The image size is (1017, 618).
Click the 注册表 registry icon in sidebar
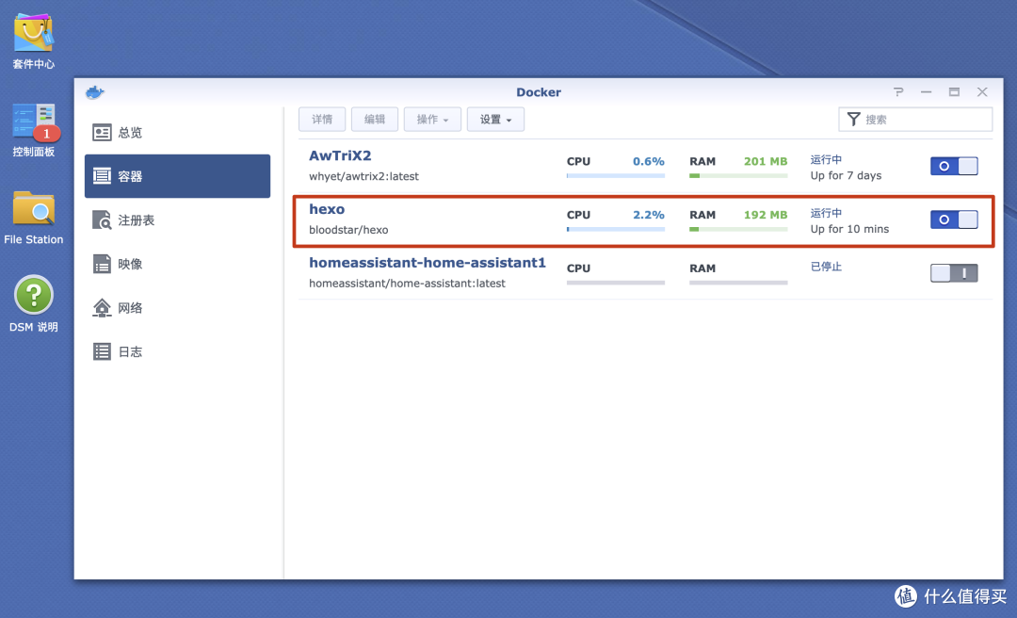click(x=103, y=220)
